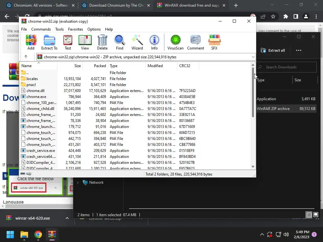Click Extract all in Explorer window
The height and width of the screenshot is (242, 323).
click(x=273, y=50)
